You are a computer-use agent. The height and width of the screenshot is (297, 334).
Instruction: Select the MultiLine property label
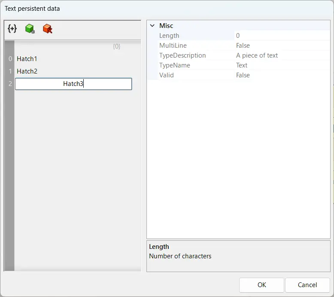(173, 46)
